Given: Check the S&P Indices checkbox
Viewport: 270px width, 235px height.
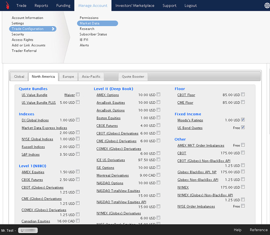Looking at the screenshot, I should pos(78,154).
